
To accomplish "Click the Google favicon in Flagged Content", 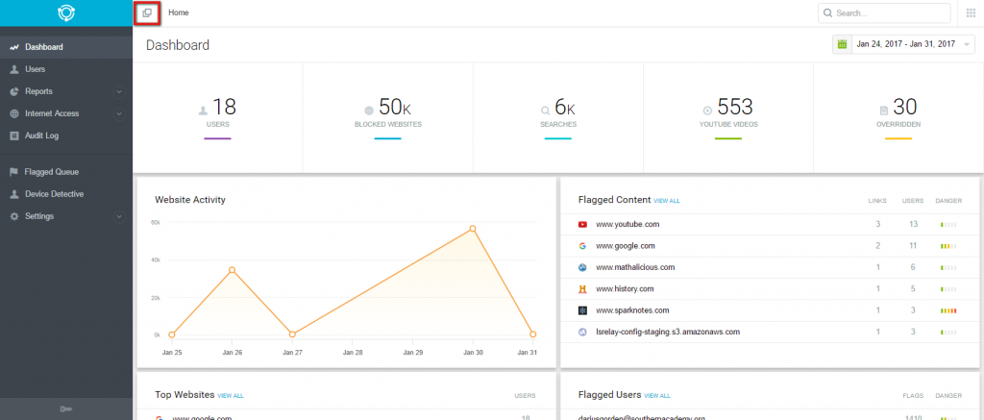I will tap(582, 246).
